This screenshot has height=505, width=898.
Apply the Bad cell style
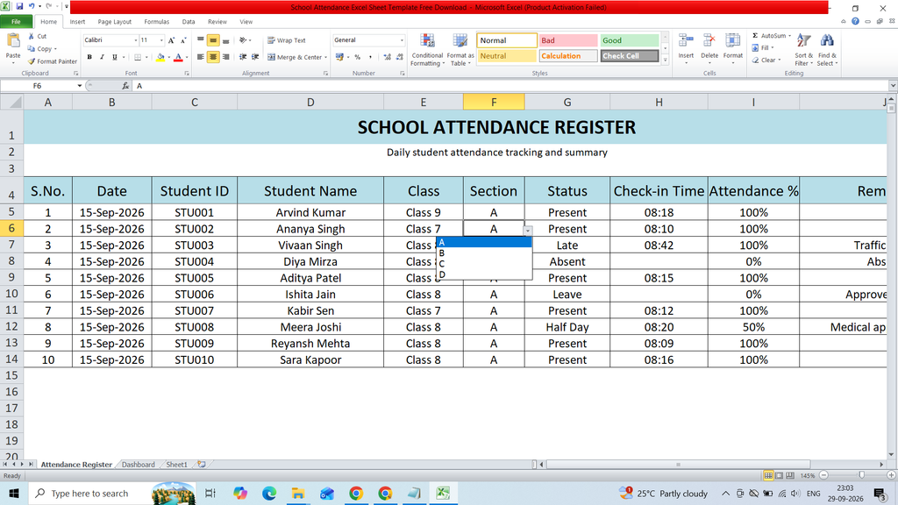[567, 40]
